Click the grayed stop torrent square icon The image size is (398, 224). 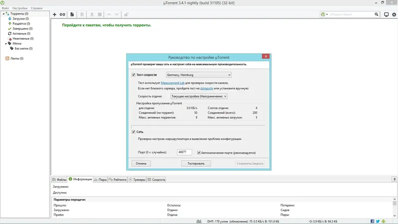100,14
